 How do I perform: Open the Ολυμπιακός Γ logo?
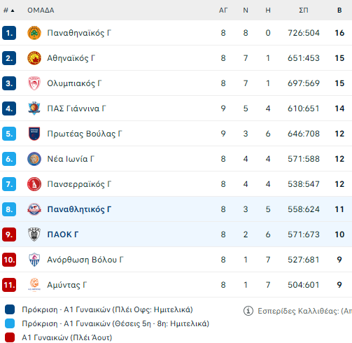point(34,83)
